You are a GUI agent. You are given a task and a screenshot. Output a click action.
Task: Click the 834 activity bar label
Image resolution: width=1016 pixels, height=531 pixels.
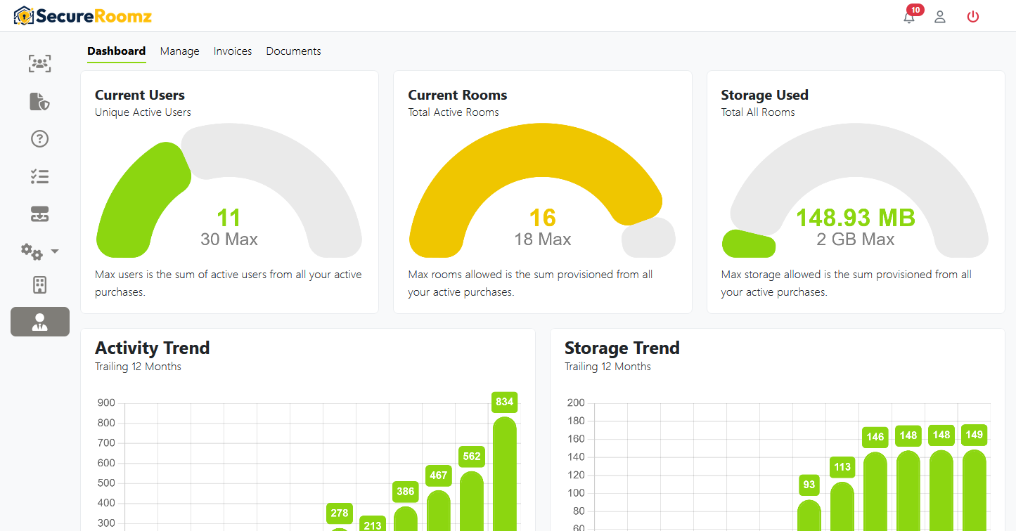(x=505, y=402)
